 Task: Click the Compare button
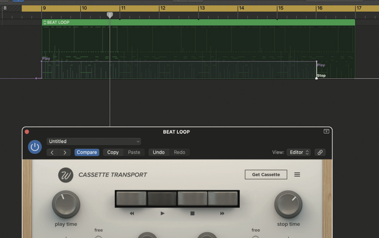click(x=87, y=152)
